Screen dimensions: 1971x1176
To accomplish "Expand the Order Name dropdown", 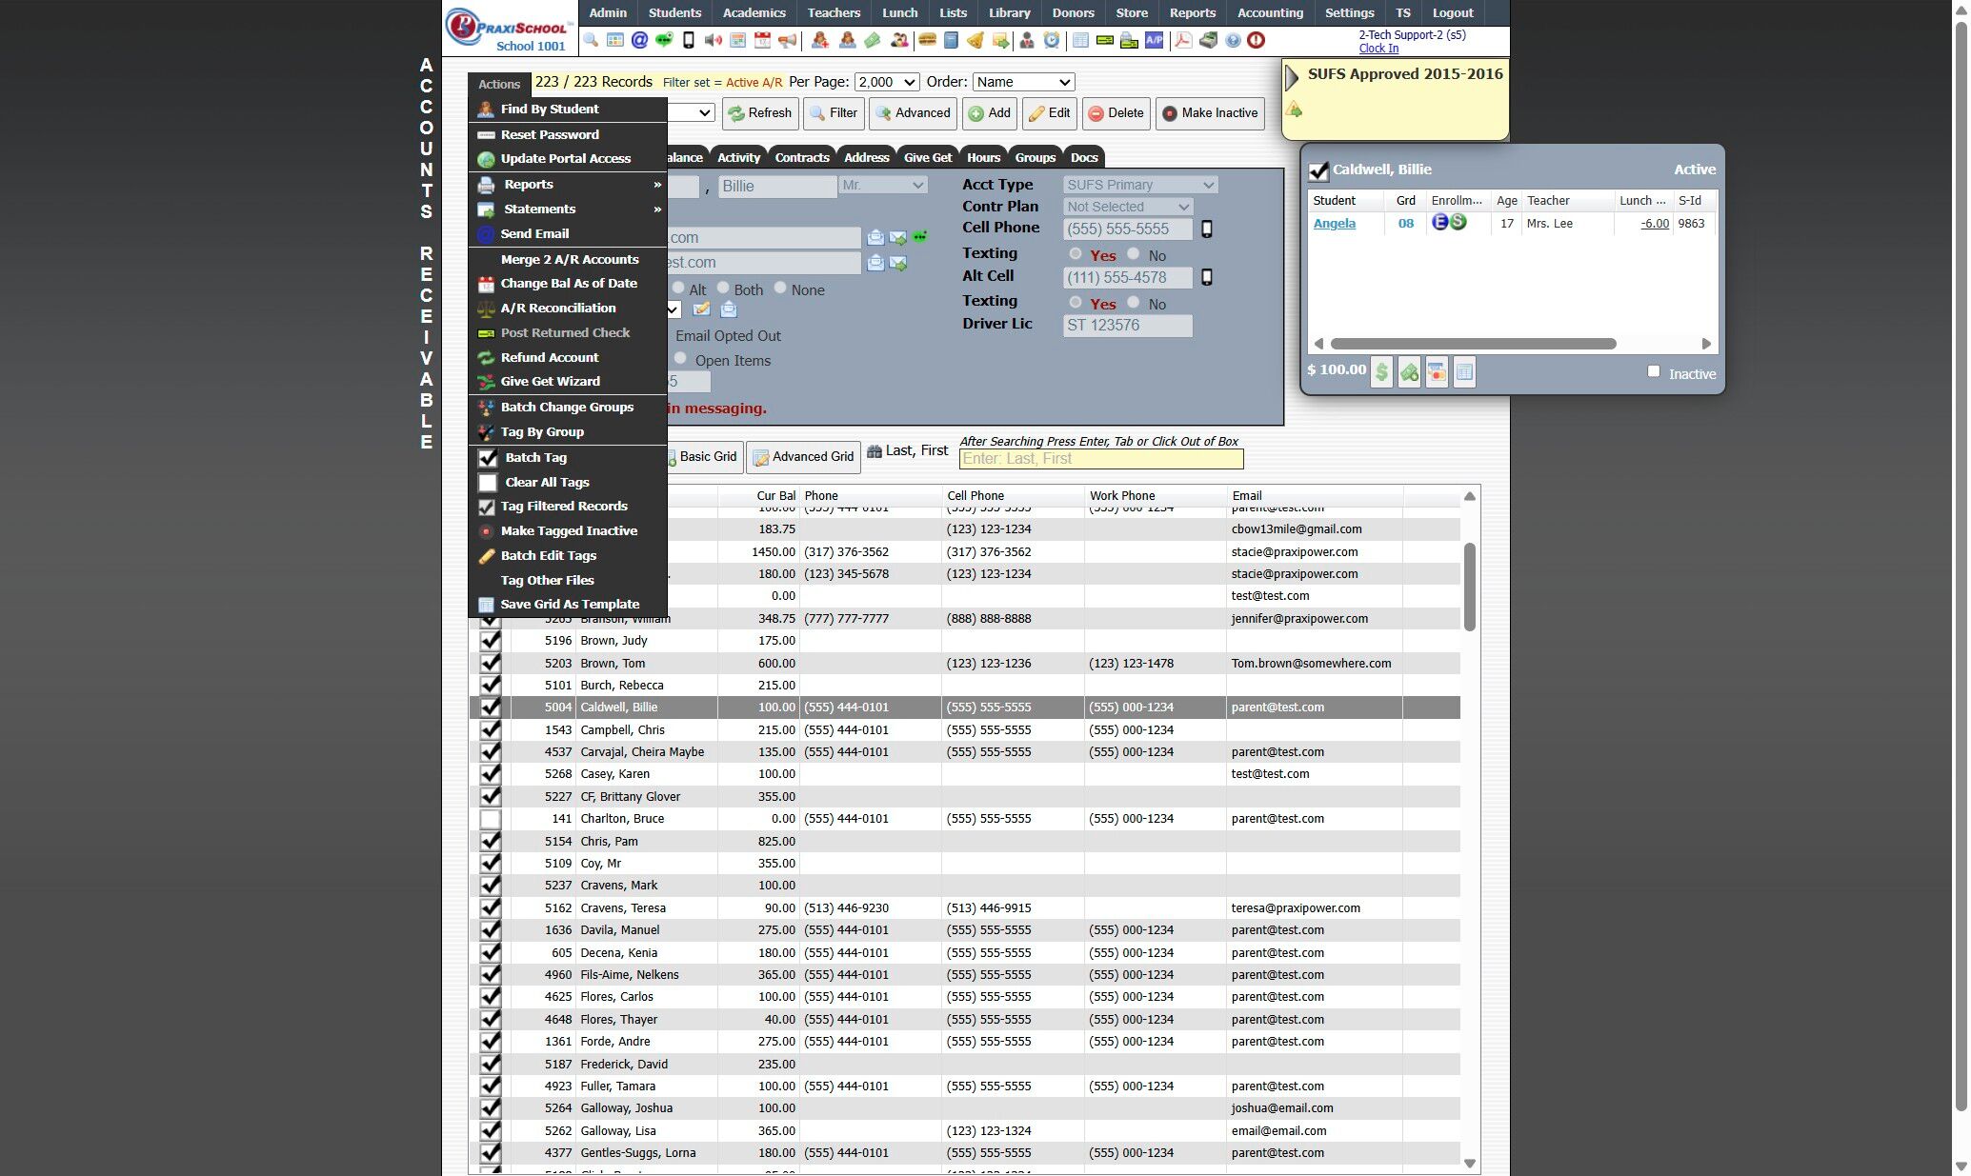I will (x=1023, y=83).
